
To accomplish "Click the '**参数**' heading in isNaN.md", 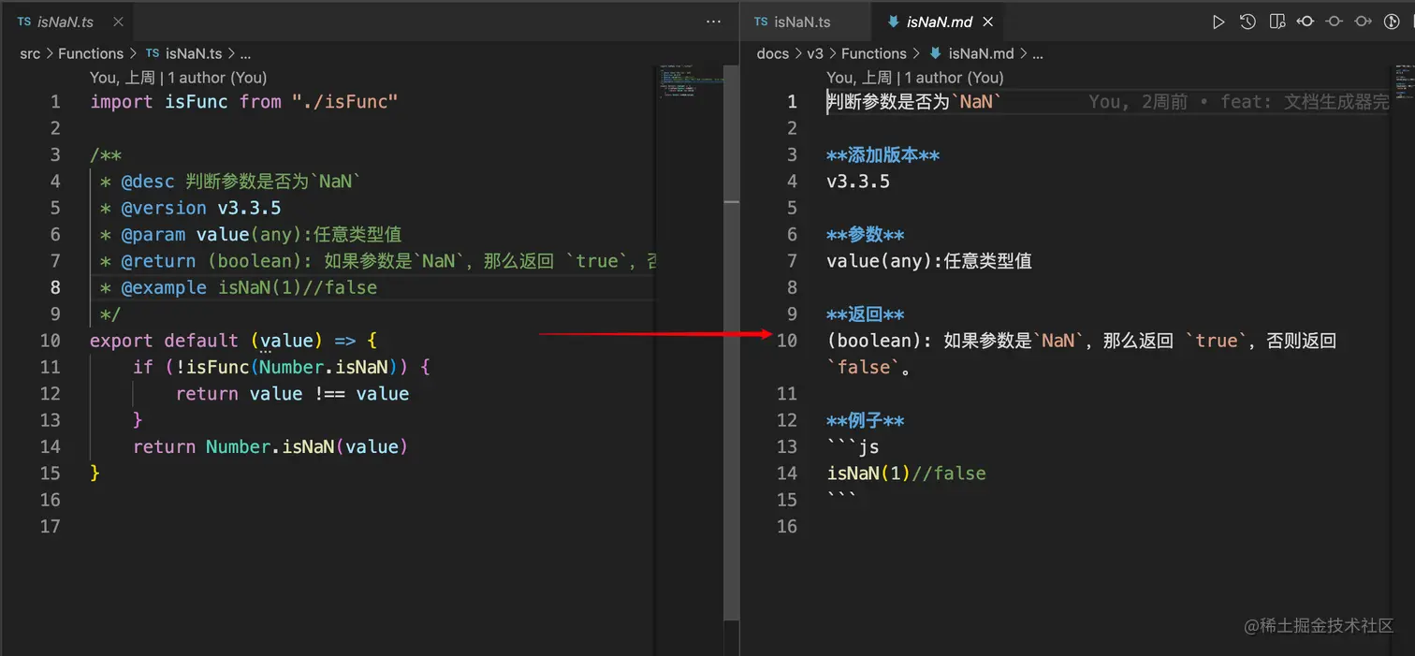I will pos(866,235).
